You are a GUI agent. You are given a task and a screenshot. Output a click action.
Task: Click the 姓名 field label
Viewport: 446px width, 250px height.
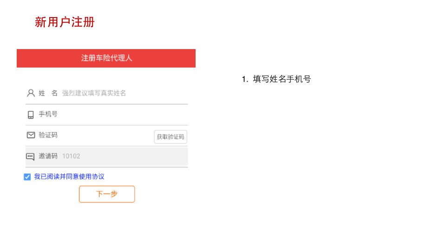point(48,93)
